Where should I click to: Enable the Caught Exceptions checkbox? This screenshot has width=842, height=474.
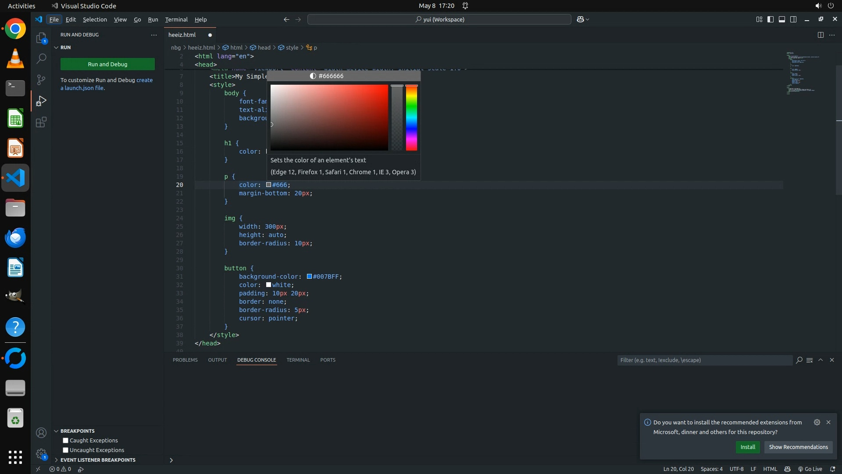click(66, 440)
